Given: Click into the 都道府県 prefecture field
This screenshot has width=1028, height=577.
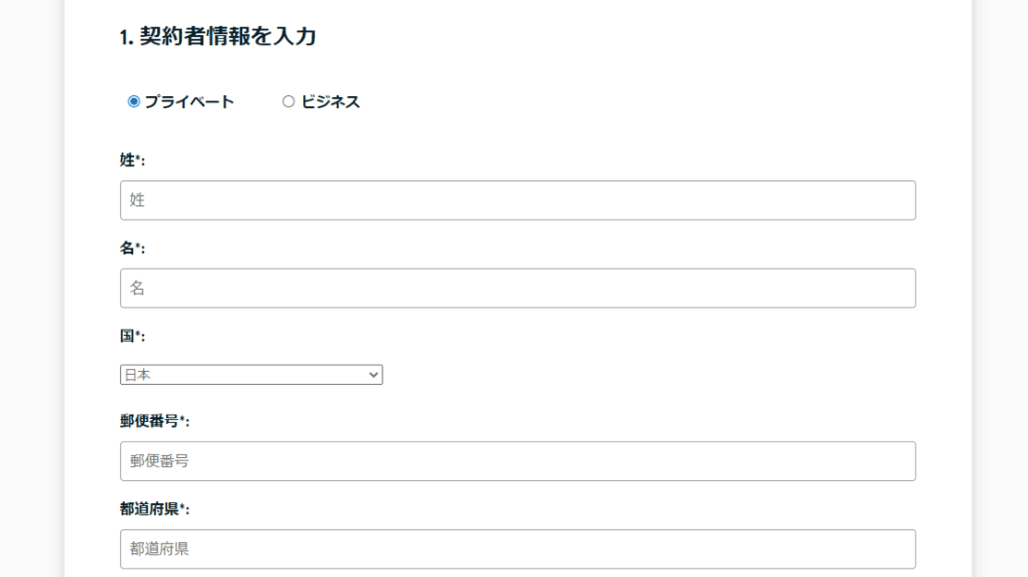Looking at the screenshot, I should (x=518, y=548).
